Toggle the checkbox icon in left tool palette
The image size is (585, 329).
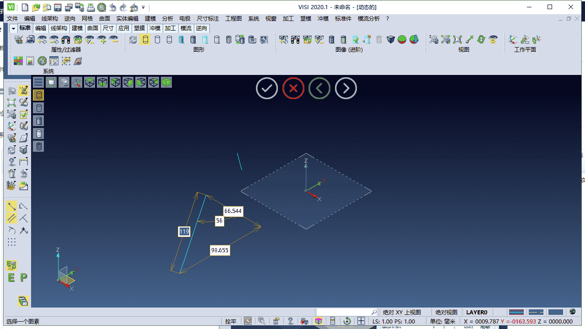coord(24,114)
